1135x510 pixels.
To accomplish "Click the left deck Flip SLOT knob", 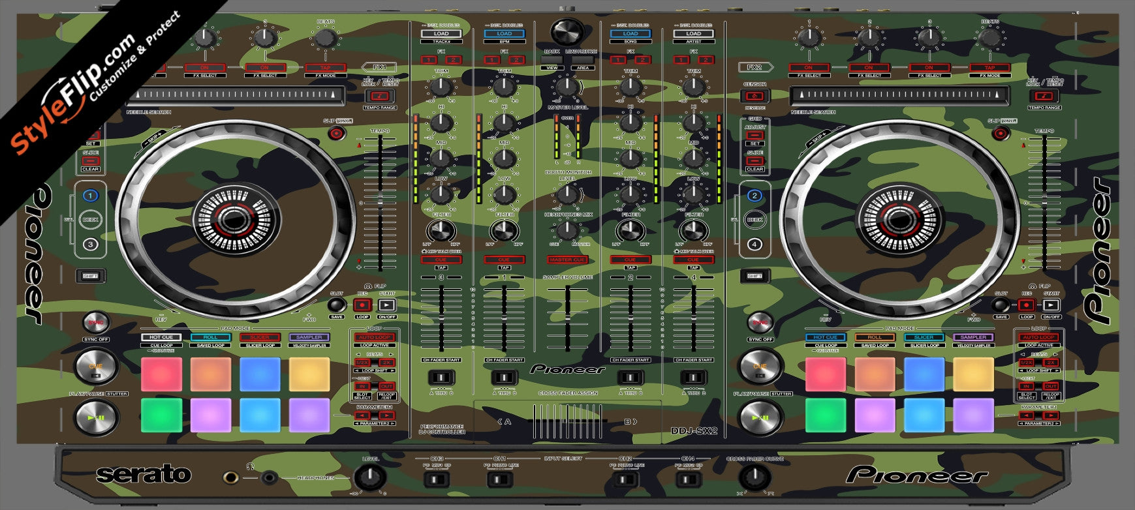I will 336,305.
